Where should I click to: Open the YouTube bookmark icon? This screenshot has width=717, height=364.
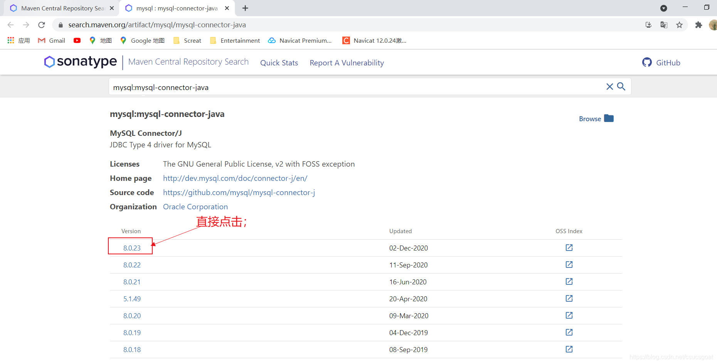point(77,40)
